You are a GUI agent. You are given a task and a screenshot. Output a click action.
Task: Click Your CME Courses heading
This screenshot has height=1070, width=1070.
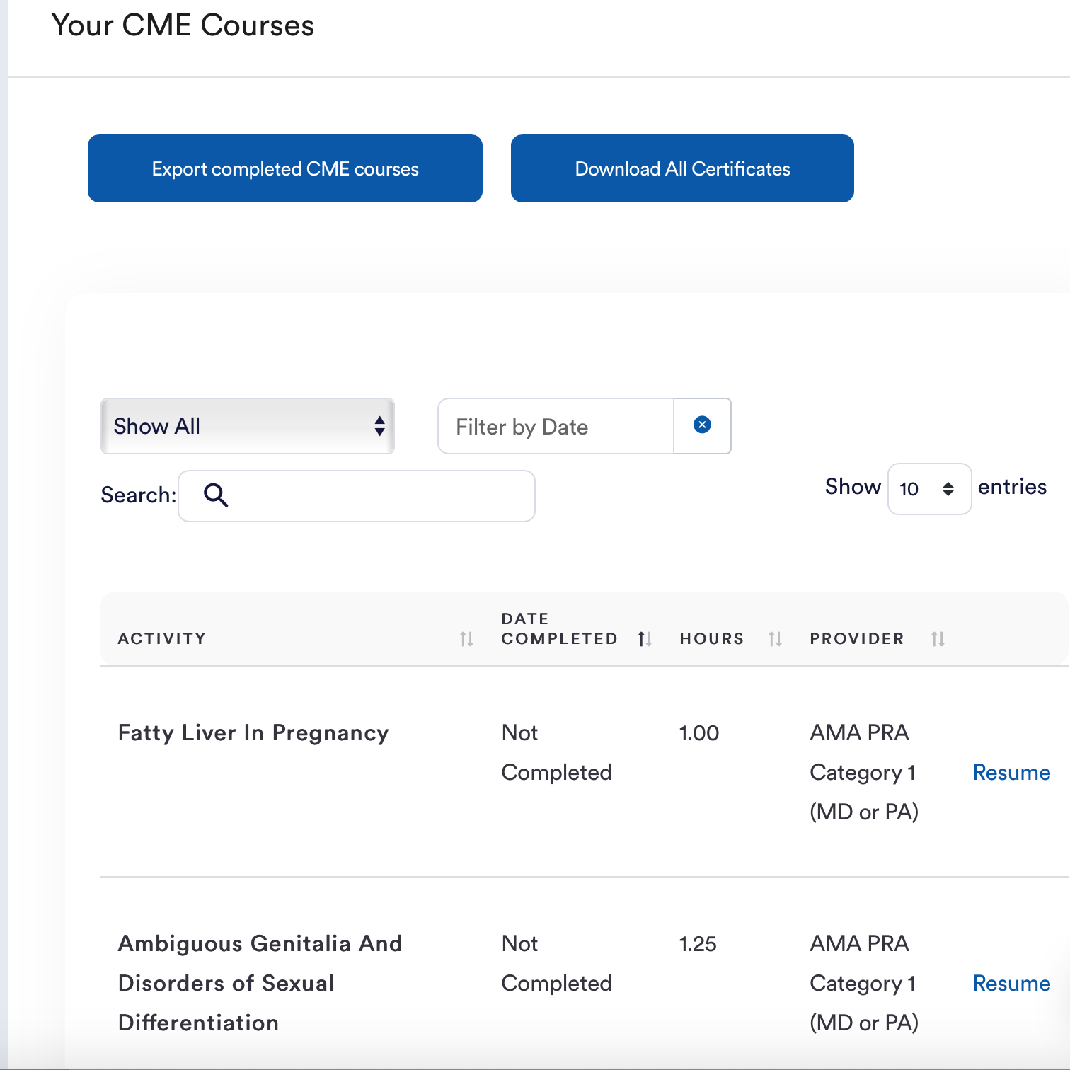(x=183, y=25)
